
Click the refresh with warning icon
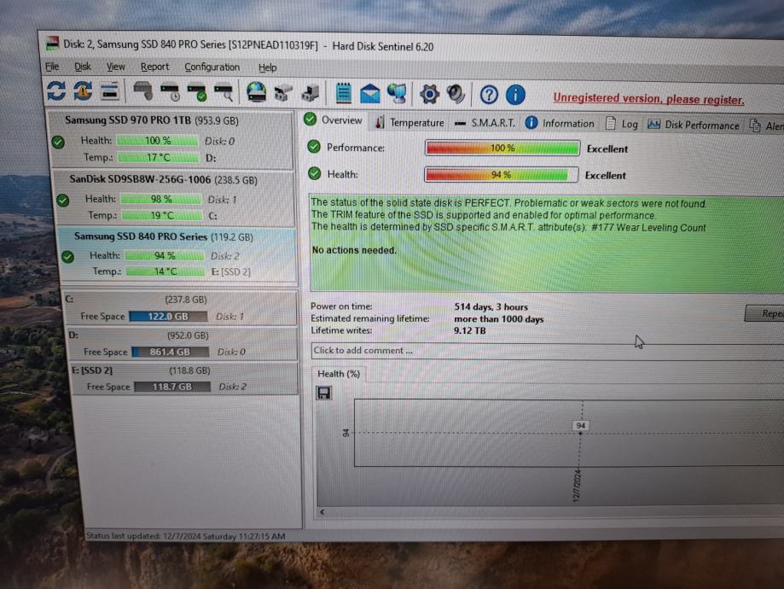pos(83,91)
